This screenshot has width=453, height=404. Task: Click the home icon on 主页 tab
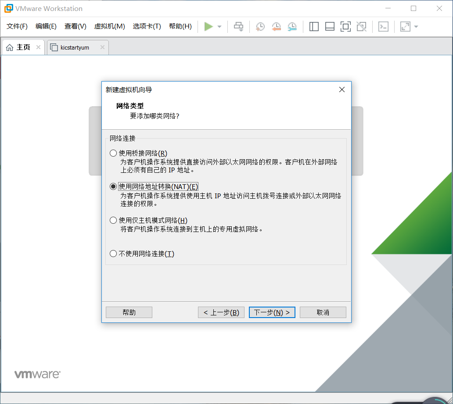[10, 47]
